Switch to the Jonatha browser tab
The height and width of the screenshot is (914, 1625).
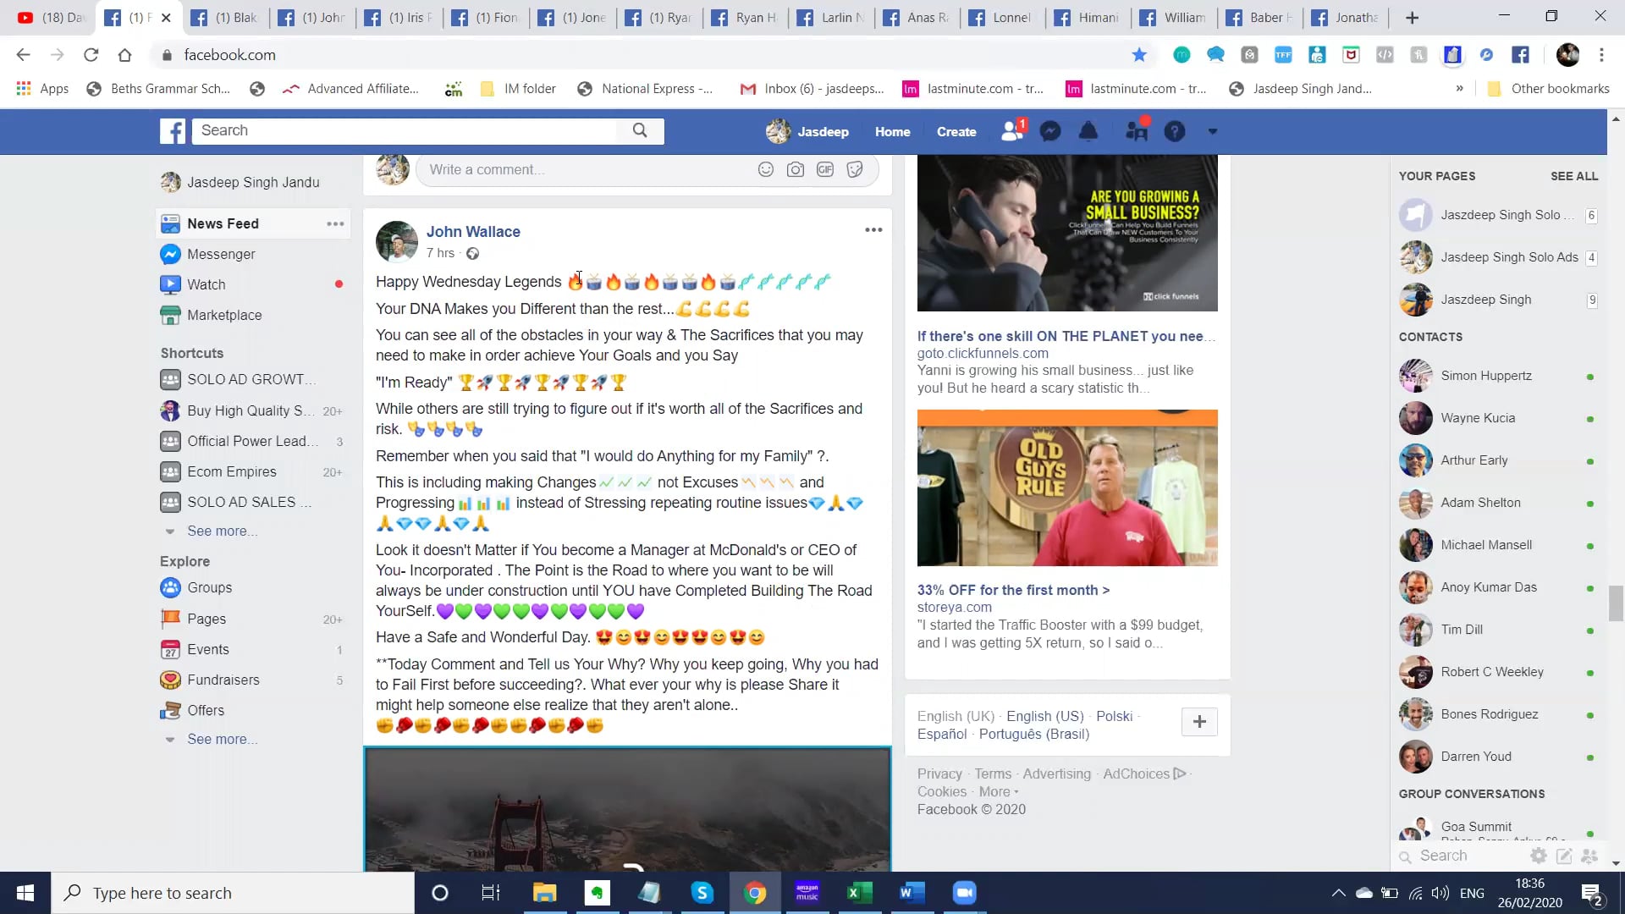[1346, 18]
